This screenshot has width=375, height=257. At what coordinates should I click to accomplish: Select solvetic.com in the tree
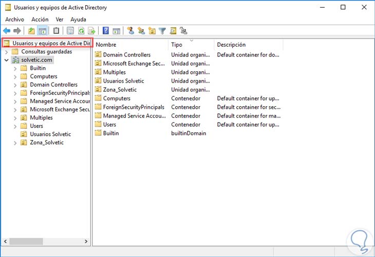coord(36,60)
